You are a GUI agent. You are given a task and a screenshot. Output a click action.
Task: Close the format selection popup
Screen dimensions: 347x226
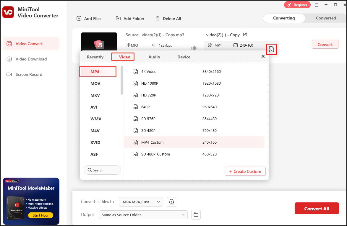pos(263,56)
